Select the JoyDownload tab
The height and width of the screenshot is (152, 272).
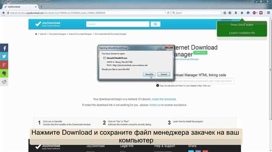tap(20, 7)
